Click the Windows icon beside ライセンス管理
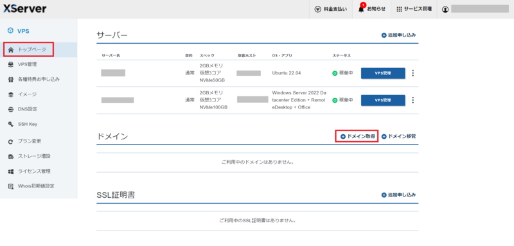The height and width of the screenshot is (246, 514). tap(11, 171)
